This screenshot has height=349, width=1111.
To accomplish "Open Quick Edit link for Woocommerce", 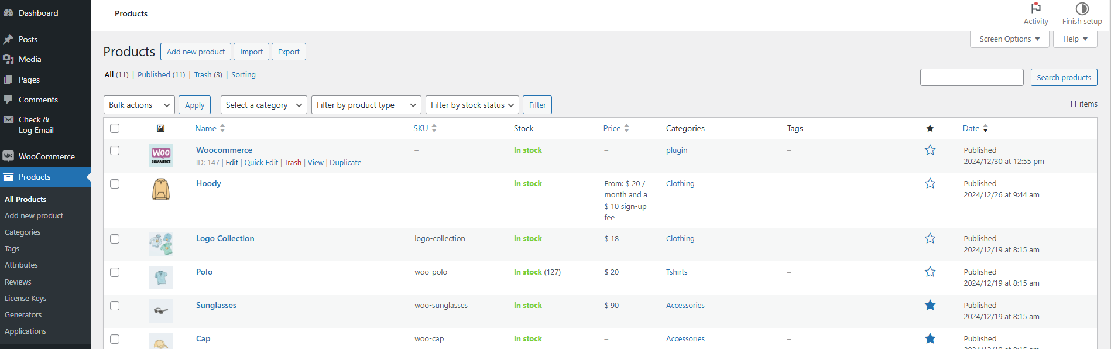I will (x=261, y=163).
